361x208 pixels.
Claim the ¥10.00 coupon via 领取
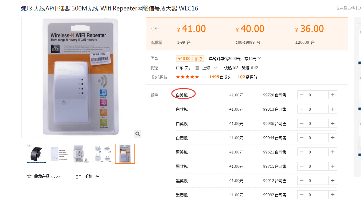pyautogui.click(x=198, y=59)
